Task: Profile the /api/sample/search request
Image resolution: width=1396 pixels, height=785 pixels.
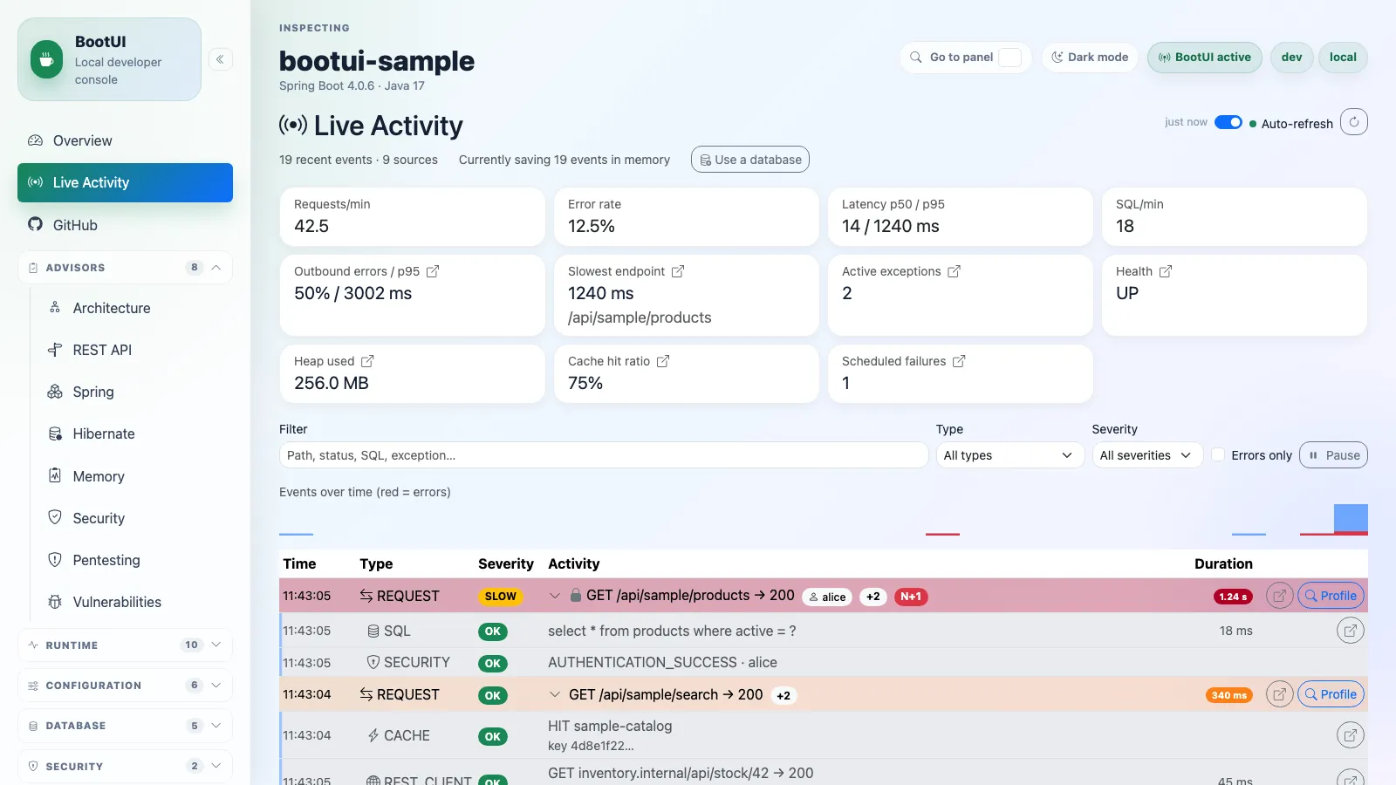Action: click(1331, 694)
